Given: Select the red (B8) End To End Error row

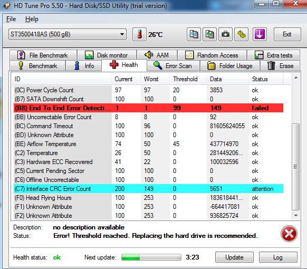Looking at the screenshot, I should point(148,108).
